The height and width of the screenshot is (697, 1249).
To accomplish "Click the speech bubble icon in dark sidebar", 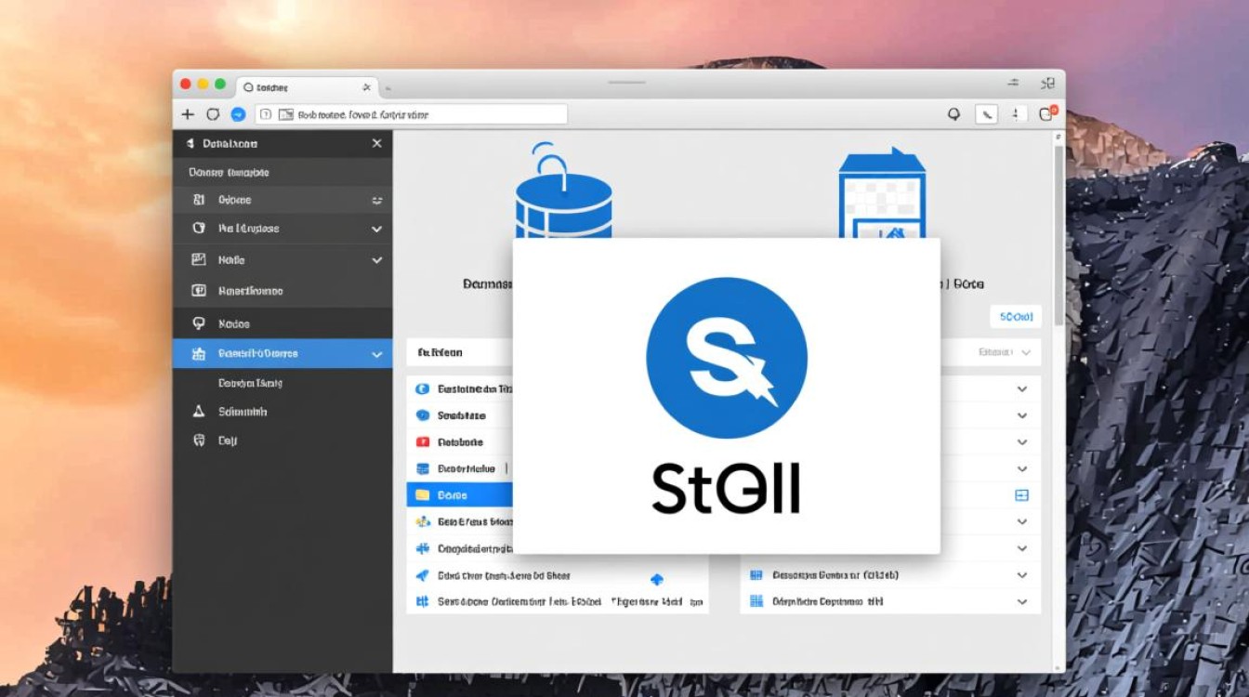I will click(x=198, y=323).
